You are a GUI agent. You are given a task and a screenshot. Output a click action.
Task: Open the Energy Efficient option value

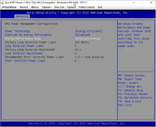coord(89,31)
